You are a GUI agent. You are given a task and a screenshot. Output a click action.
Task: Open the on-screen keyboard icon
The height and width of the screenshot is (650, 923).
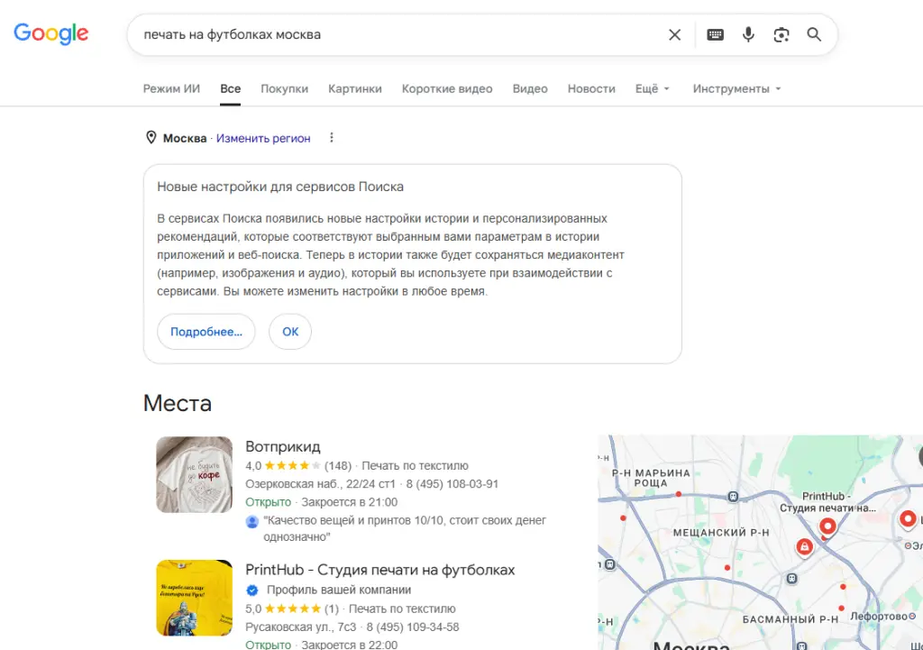coord(715,35)
